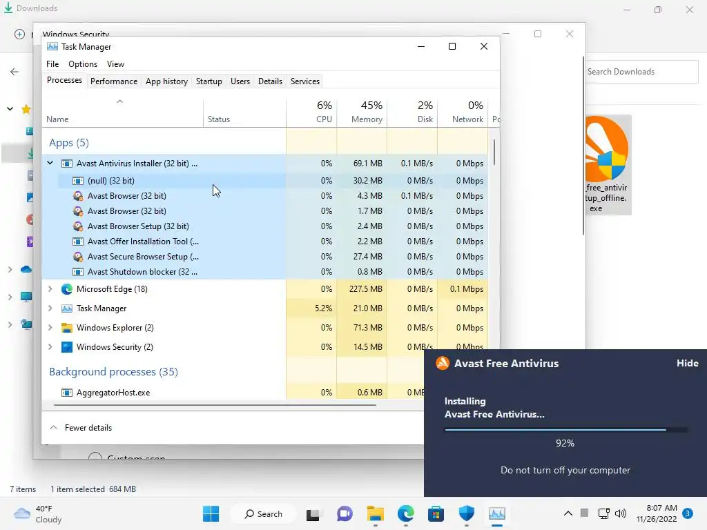This screenshot has height=530, width=707.
Task: Click the Windows Explorer folder process icon
Action: [x=67, y=328]
